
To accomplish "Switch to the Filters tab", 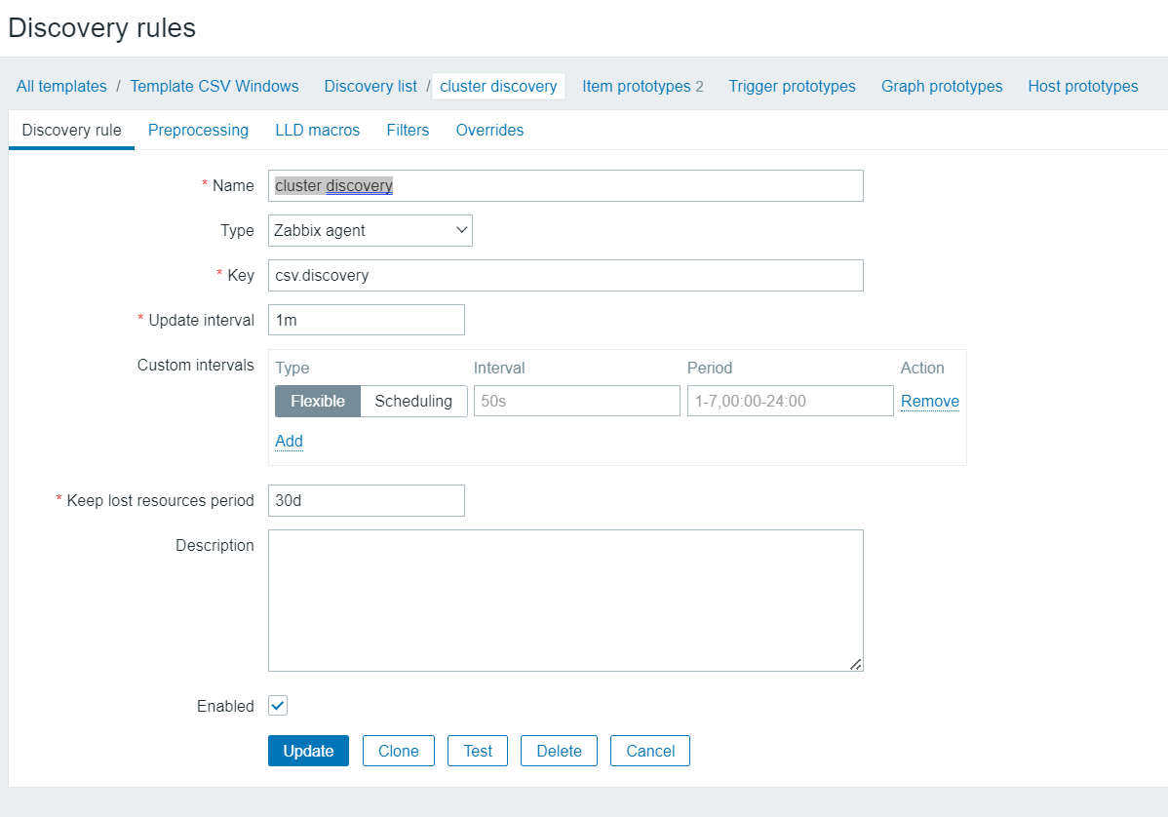I will click(x=408, y=131).
